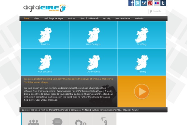
Task: Click the Ireland map above Our Process
Action: [93, 62]
